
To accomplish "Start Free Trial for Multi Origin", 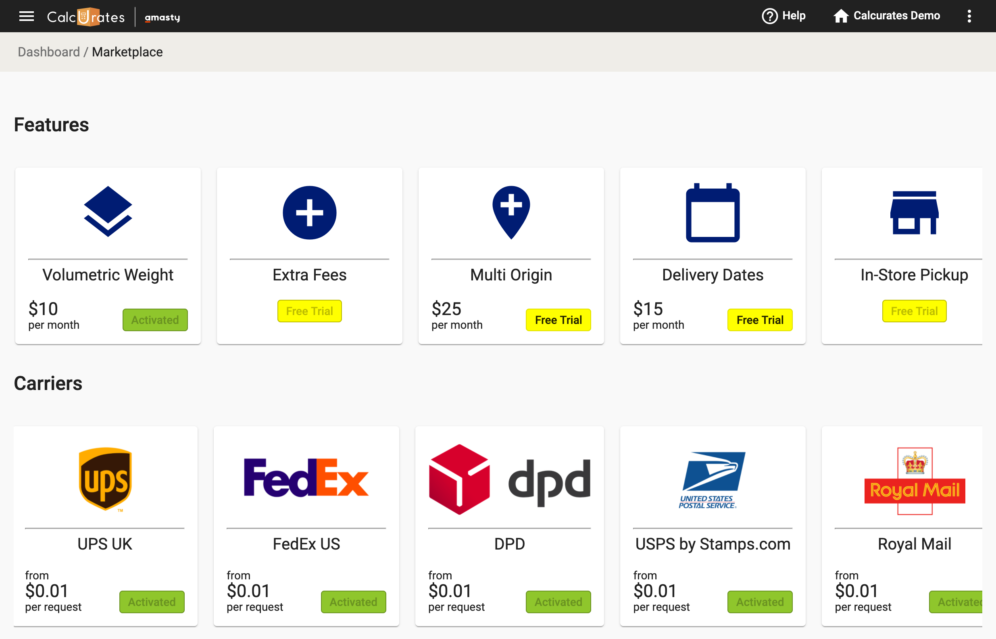I will coord(558,320).
